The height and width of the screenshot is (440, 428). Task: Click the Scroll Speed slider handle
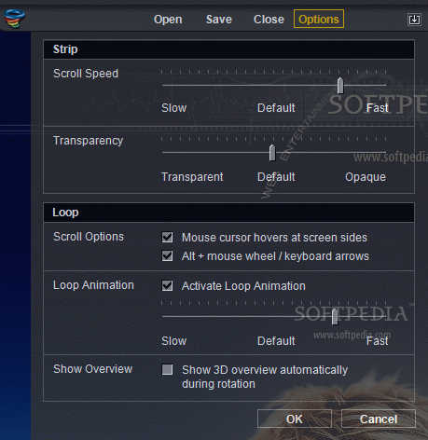tap(340, 86)
